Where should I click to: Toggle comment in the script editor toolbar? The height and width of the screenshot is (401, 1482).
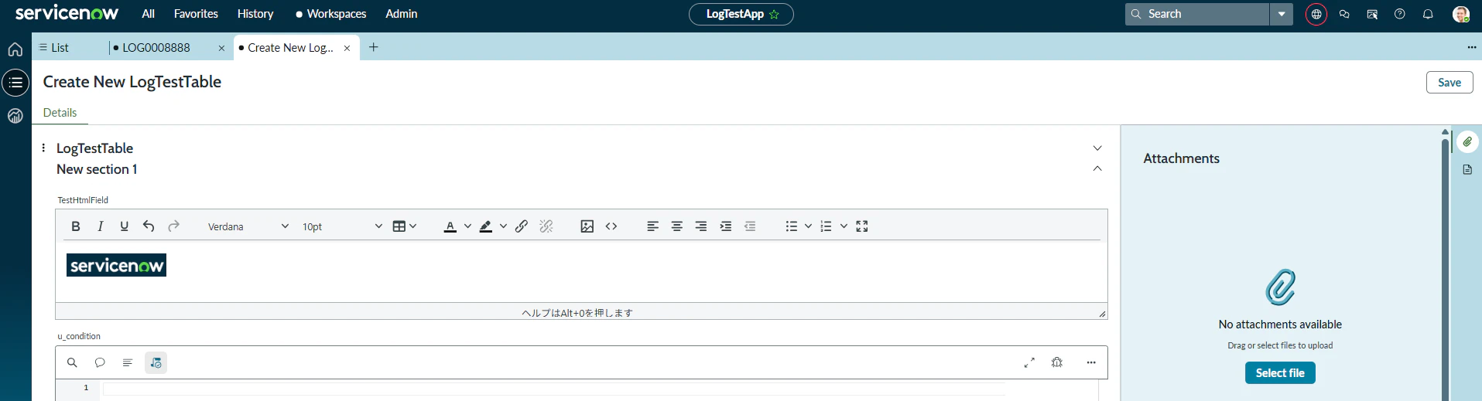point(100,362)
